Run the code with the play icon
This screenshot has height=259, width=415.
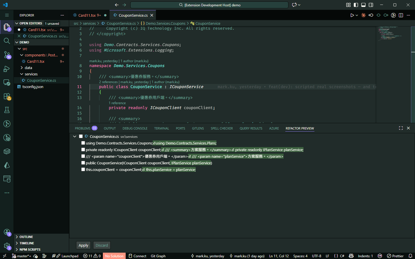click(352, 15)
